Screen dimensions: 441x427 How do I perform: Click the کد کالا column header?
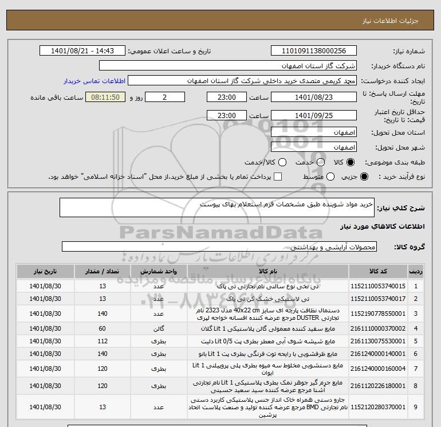click(x=378, y=271)
